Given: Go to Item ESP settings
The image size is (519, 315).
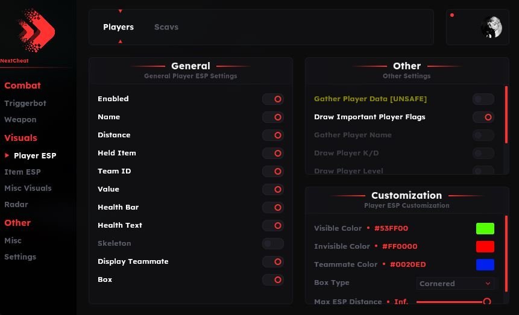Looking at the screenshot, I should tap(22, 172).
